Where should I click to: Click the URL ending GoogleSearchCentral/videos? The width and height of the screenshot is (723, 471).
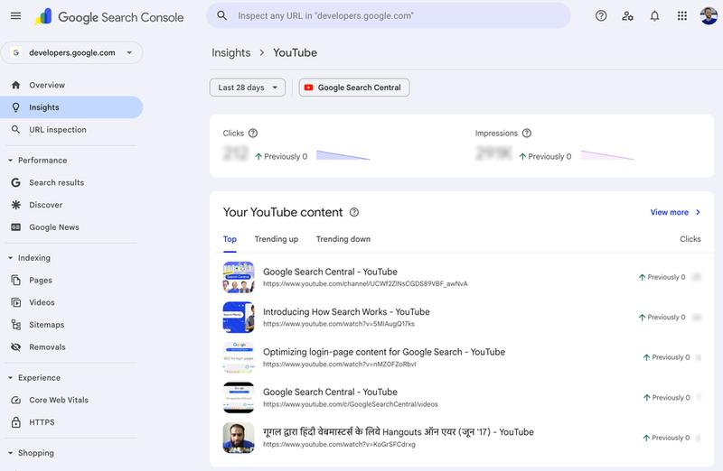tap(351, 404)
